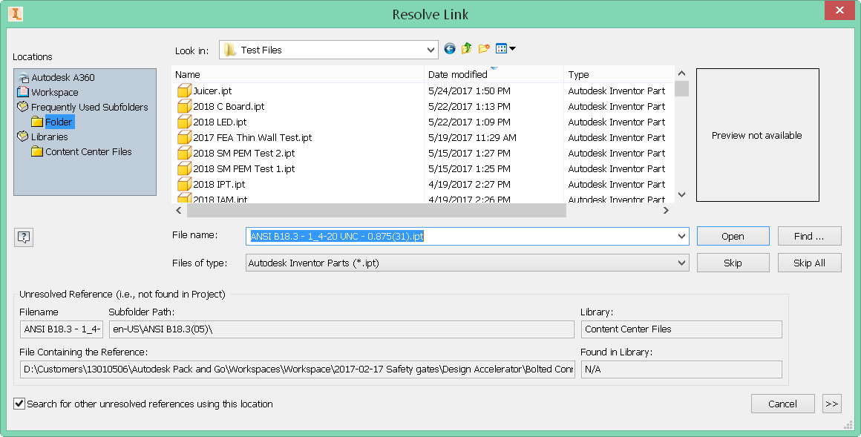Select the highlighted Folder item
The height and width of the screenshot is (437, 861).
coord(59,122)
